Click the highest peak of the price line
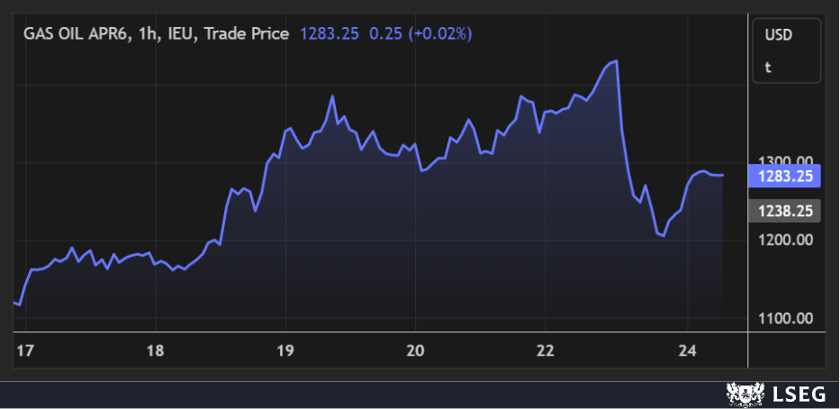Screen dimensions: 840x409 [617, 61]
